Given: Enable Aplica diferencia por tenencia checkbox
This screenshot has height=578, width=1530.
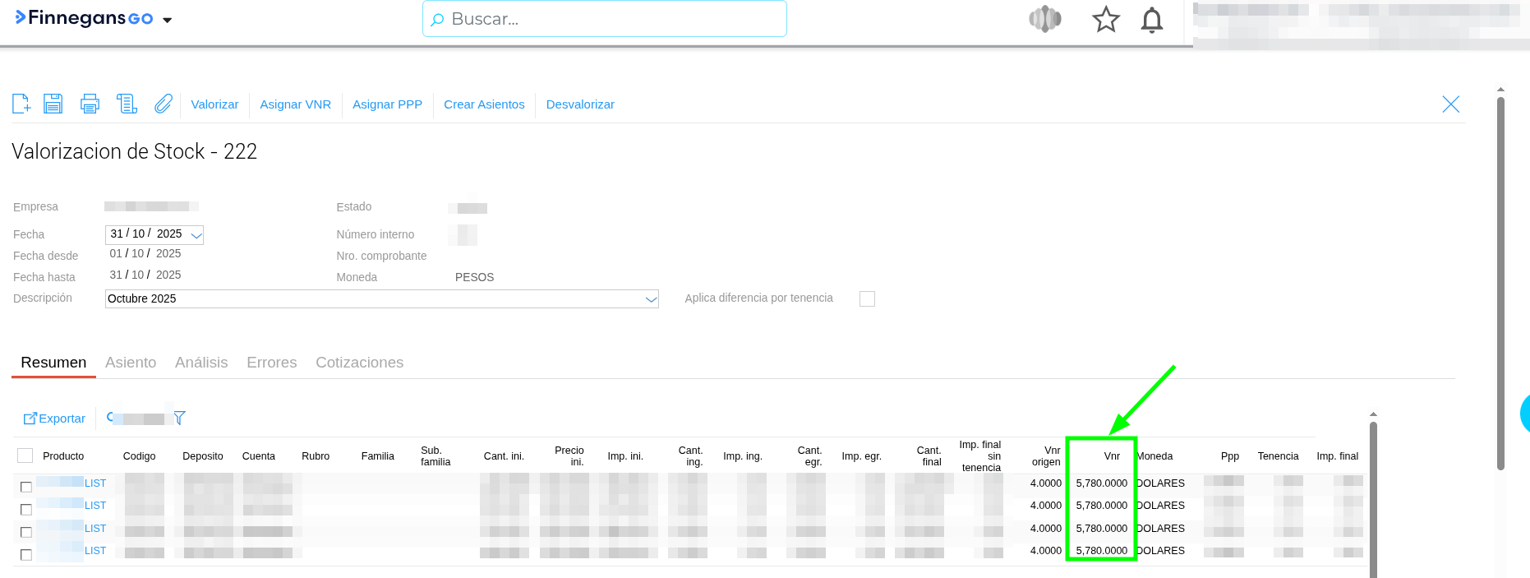Looking at the screenshot, I should point(867,298).
